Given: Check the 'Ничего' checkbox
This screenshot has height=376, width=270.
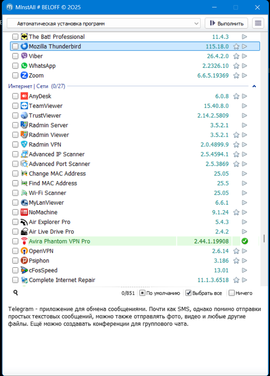Looking at the screenshot, I should pos(232,293).
